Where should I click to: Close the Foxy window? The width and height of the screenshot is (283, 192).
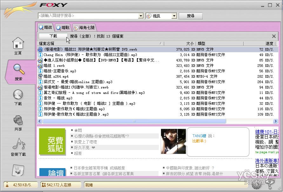point(278,5)
